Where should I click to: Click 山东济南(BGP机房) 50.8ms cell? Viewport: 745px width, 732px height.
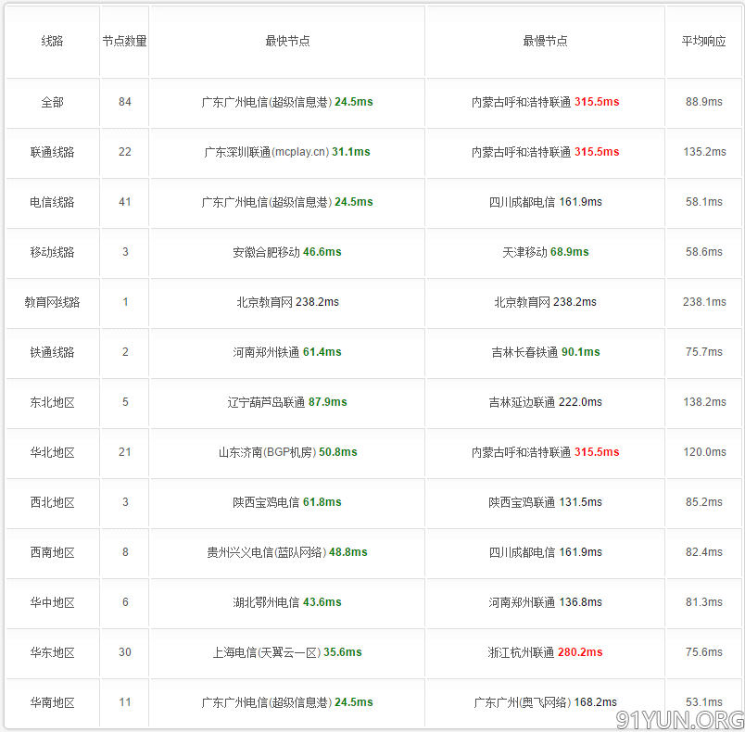click(x=287, y=452)
